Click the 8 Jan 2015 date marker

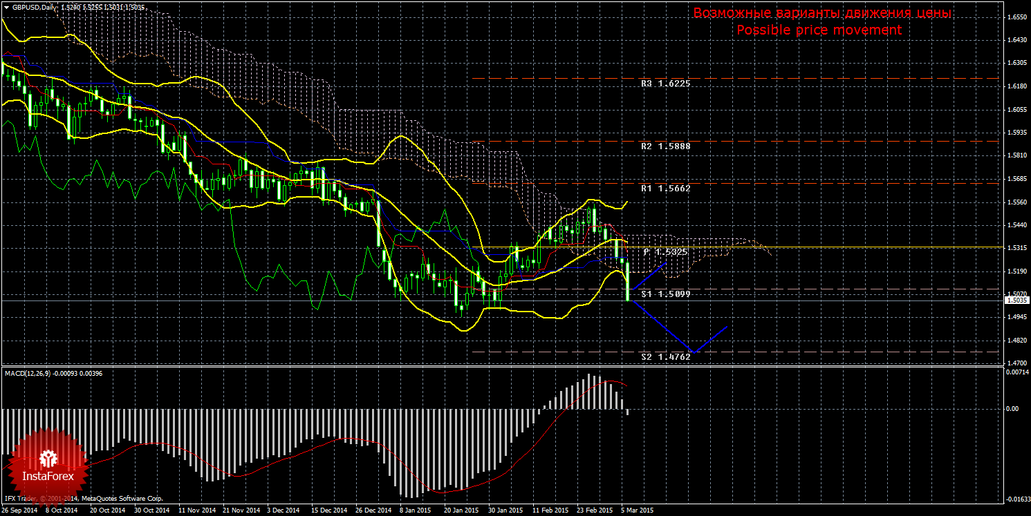click(415, 510)
